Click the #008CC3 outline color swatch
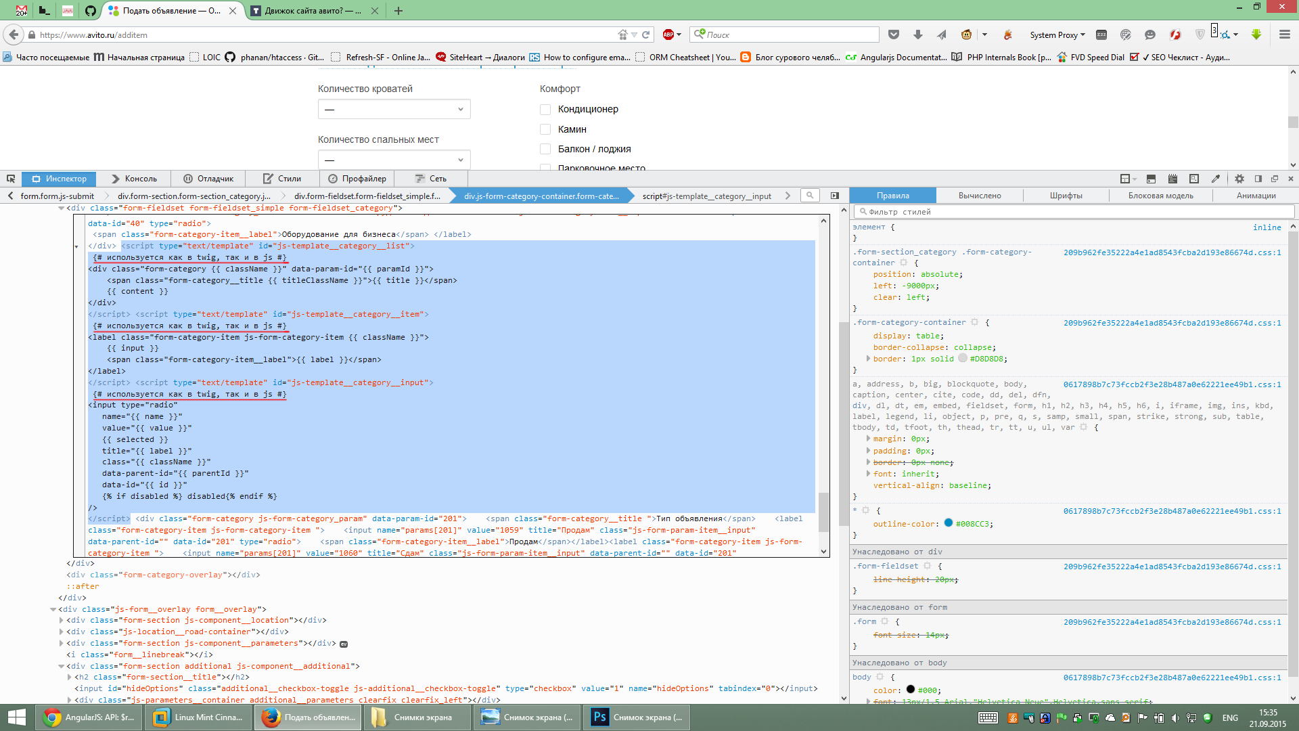Image resolution: width=1299 pixels, height=731 pixels. [x=948, y=523]
